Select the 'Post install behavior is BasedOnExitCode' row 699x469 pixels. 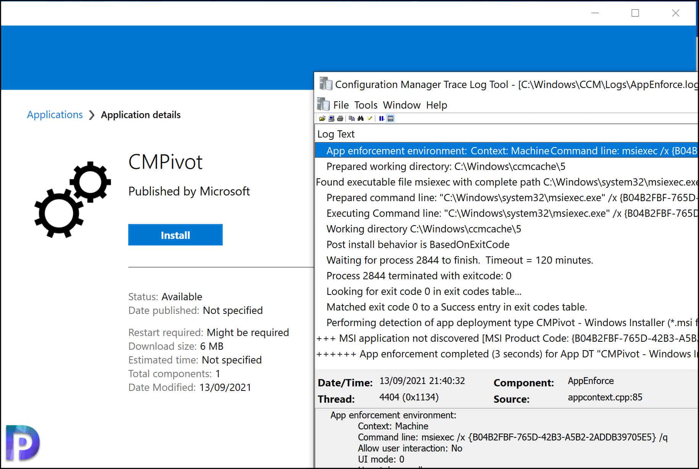(506, 245)
